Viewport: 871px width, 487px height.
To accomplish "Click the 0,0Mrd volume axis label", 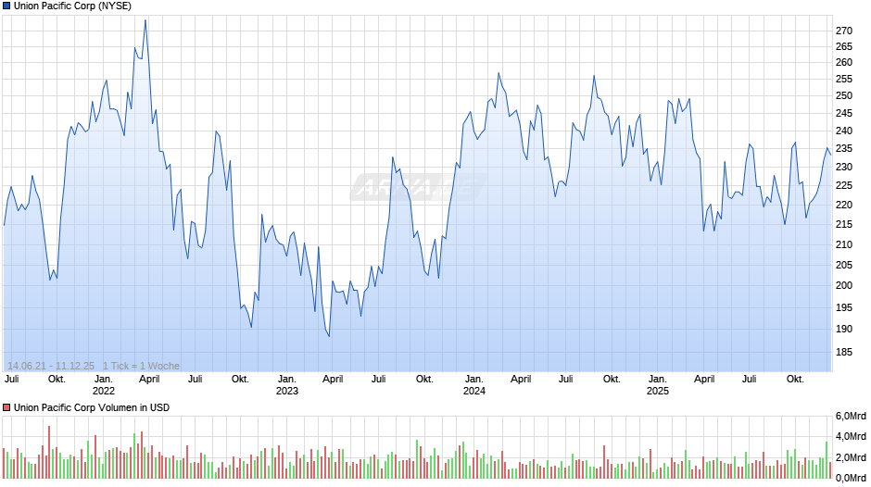I will pyautogui.click(x=851, y=478).
